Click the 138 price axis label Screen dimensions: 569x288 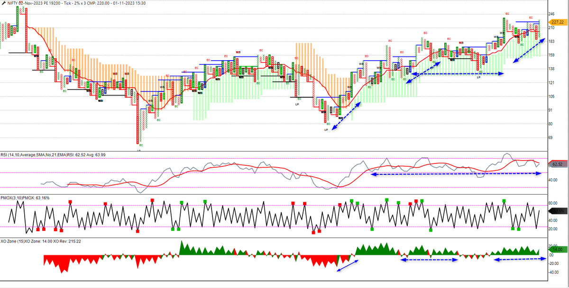click(551, 69)
